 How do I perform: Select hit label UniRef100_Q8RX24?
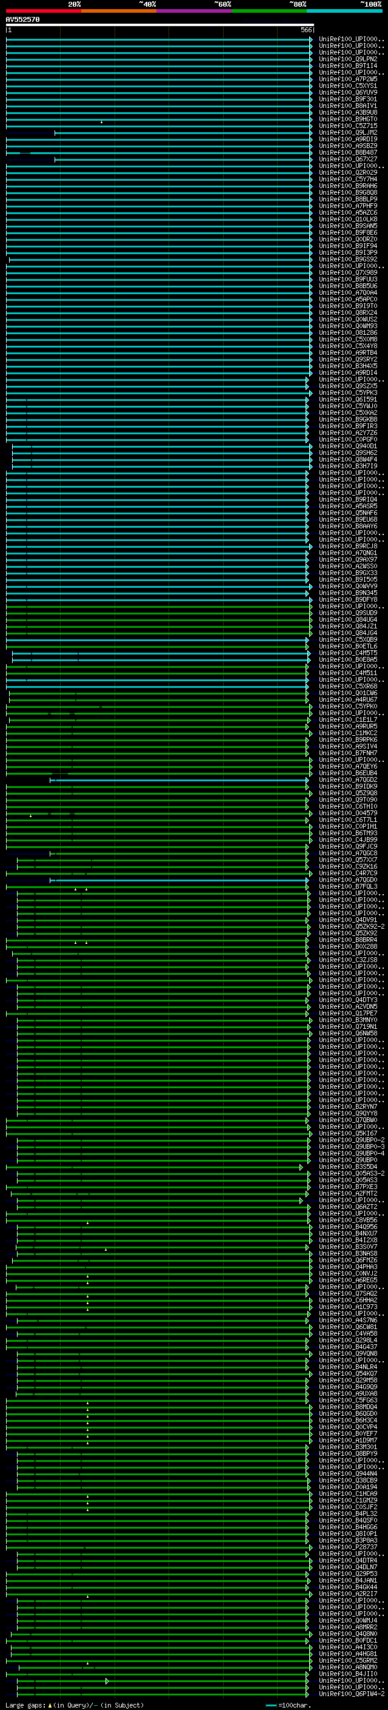[348, 312]
